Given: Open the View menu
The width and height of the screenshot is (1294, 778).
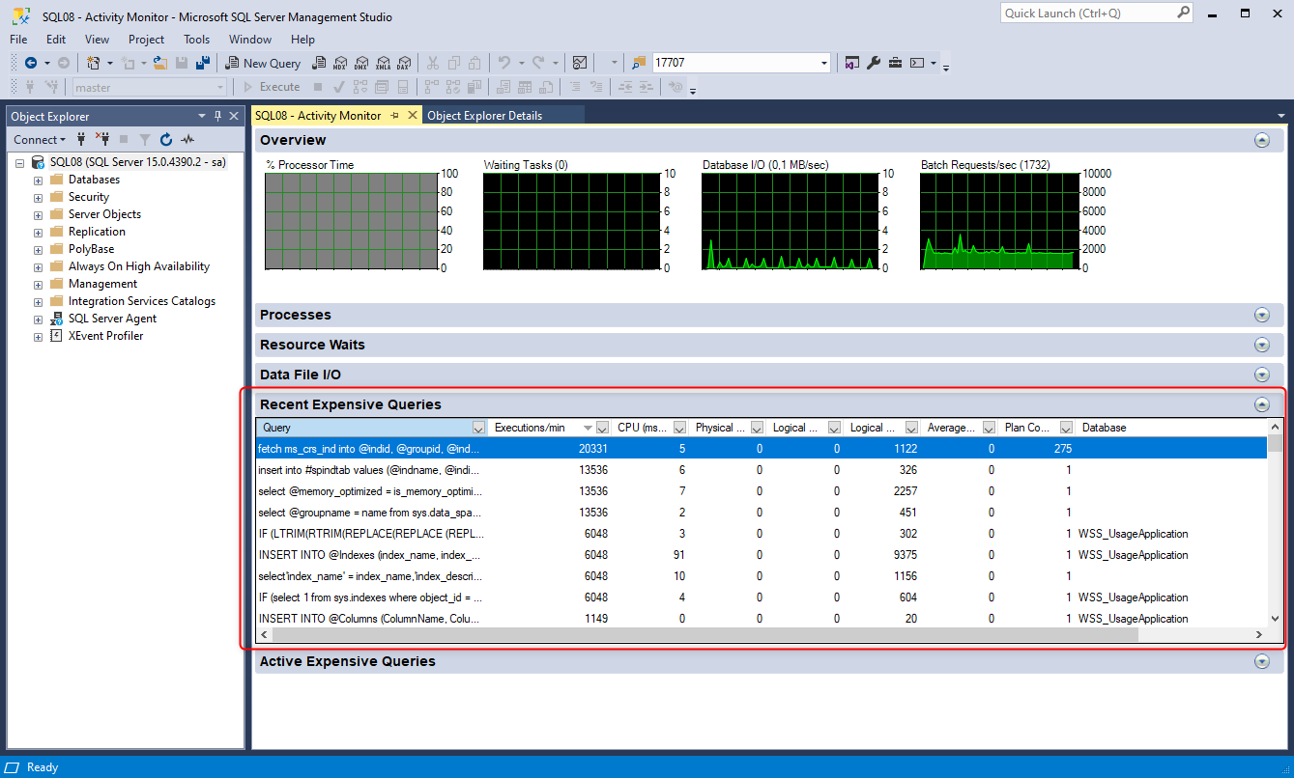Looking at the screenshot, I should pos(98,40).
